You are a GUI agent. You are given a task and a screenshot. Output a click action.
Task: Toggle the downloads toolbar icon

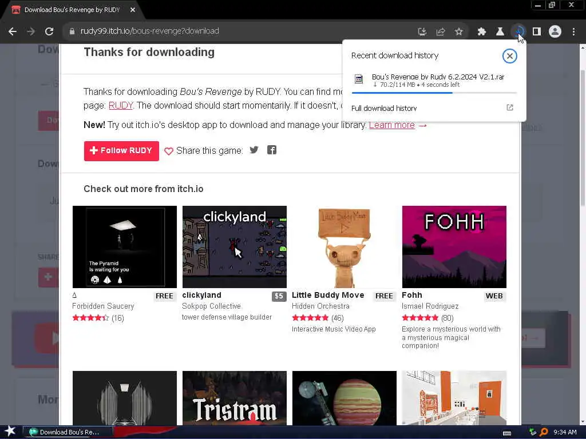[518, 32]
